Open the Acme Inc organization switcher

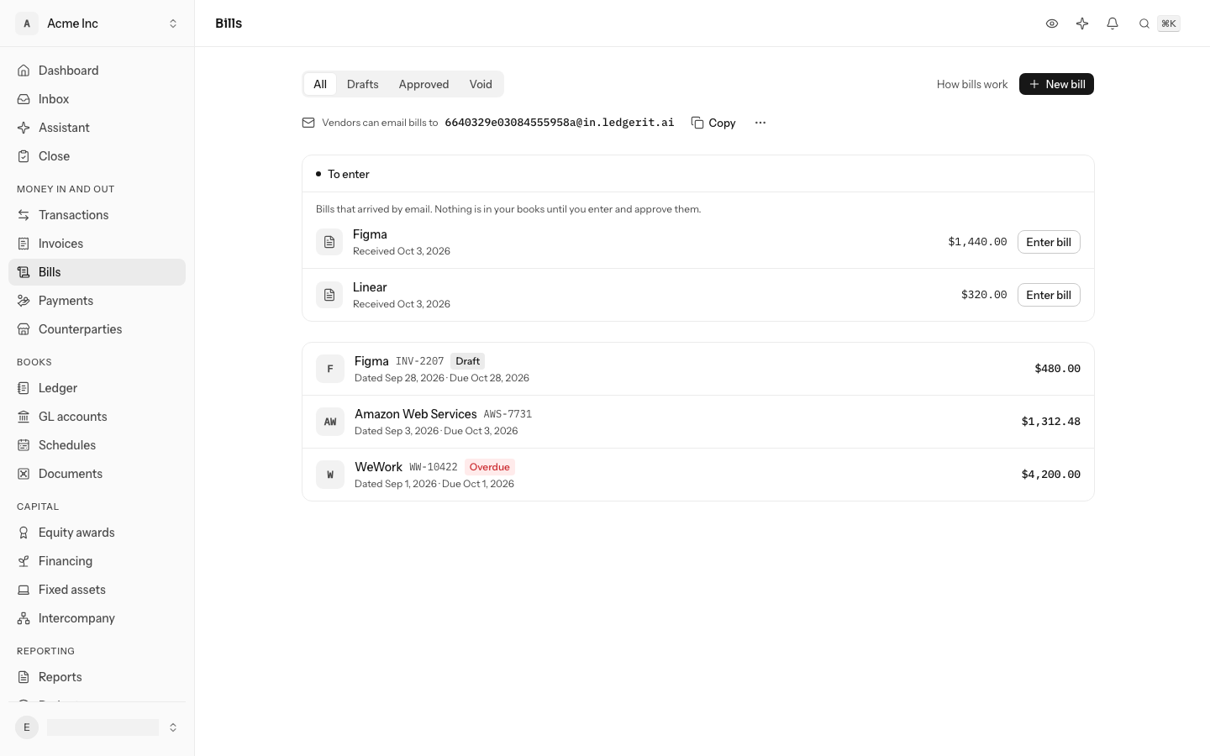click(97, 24)
